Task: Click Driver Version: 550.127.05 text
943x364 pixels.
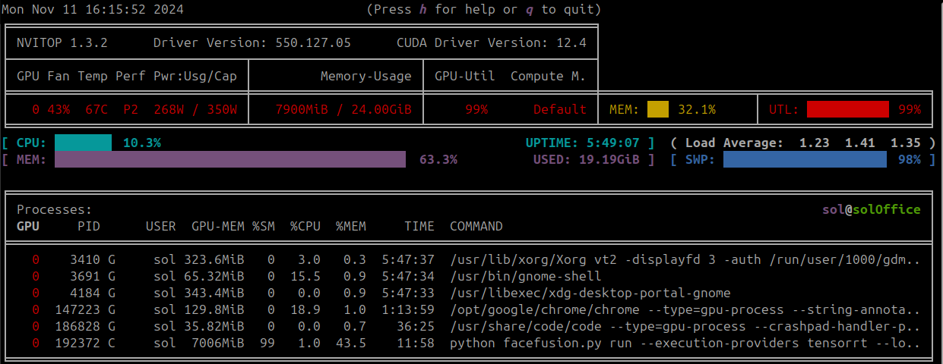Action: [252, 43]
